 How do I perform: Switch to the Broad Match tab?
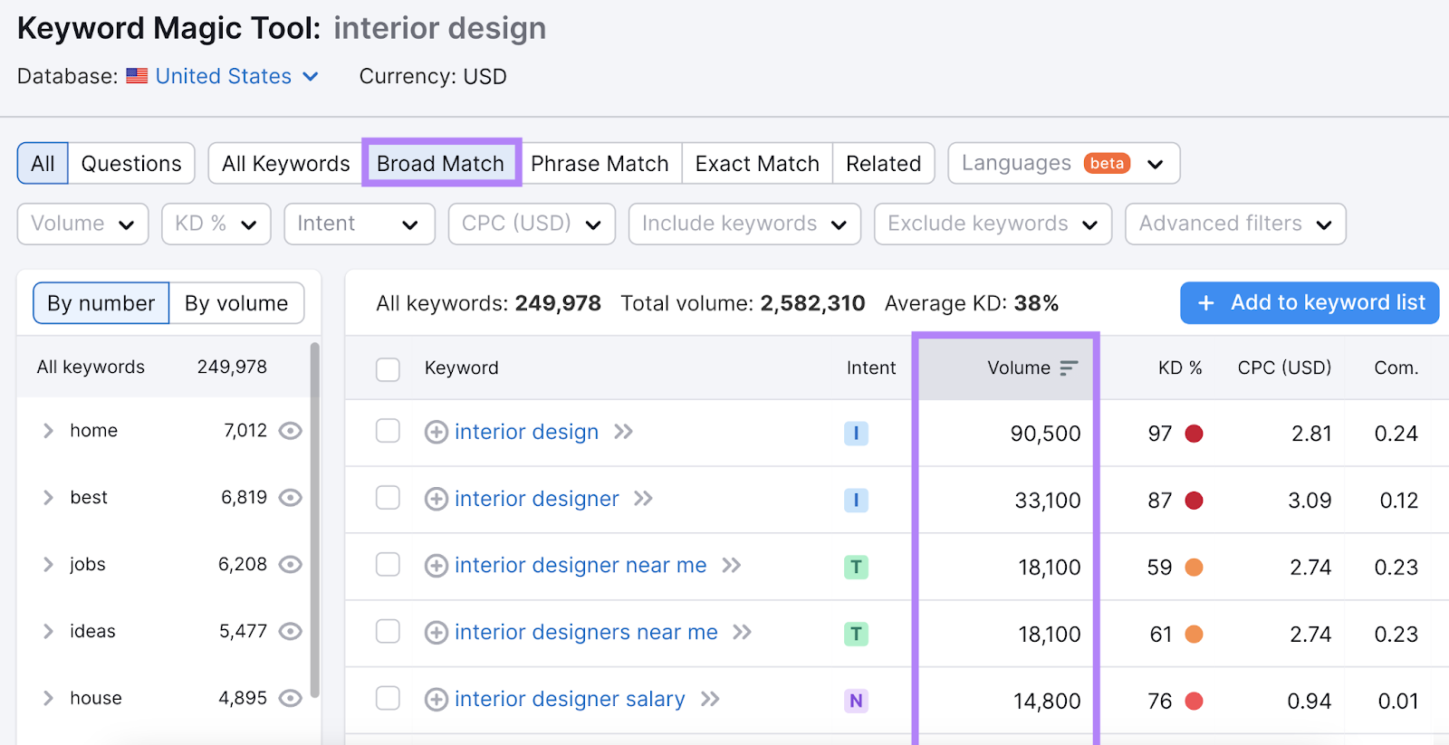pyautogui.click(x=440, y=164)
